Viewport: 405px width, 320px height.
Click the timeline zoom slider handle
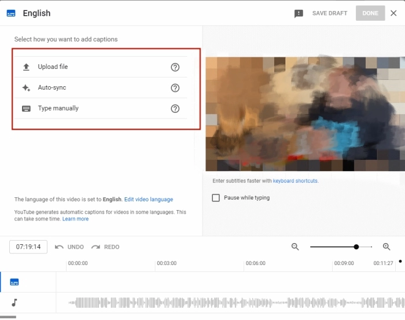click(356, 247)
